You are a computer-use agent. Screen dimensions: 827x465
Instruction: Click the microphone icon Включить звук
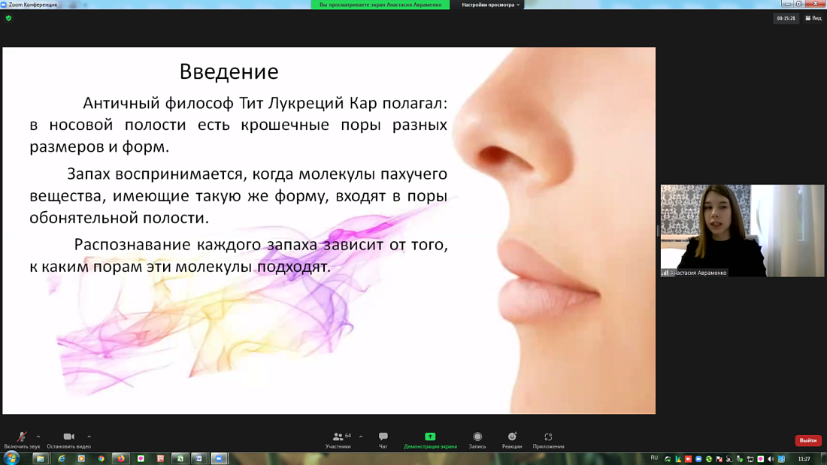pyautogui.click(x=20, y=438)
